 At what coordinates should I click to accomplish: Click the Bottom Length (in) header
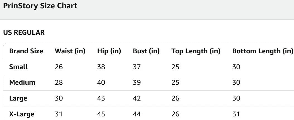(x=263, y=51)
